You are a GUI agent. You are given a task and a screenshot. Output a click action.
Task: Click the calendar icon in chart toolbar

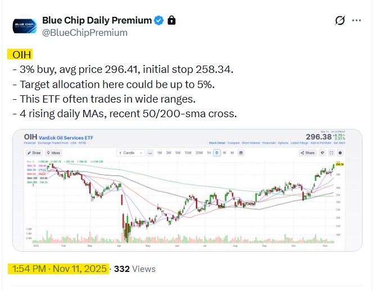241,153
